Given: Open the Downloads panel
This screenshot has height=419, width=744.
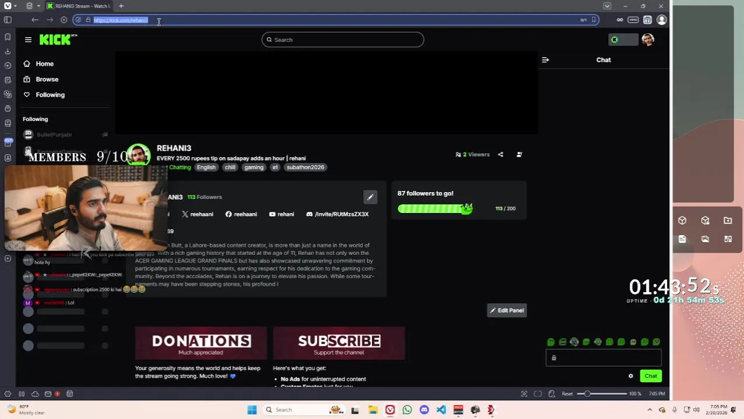Looking at the screenshot, I should click(8, 51).
